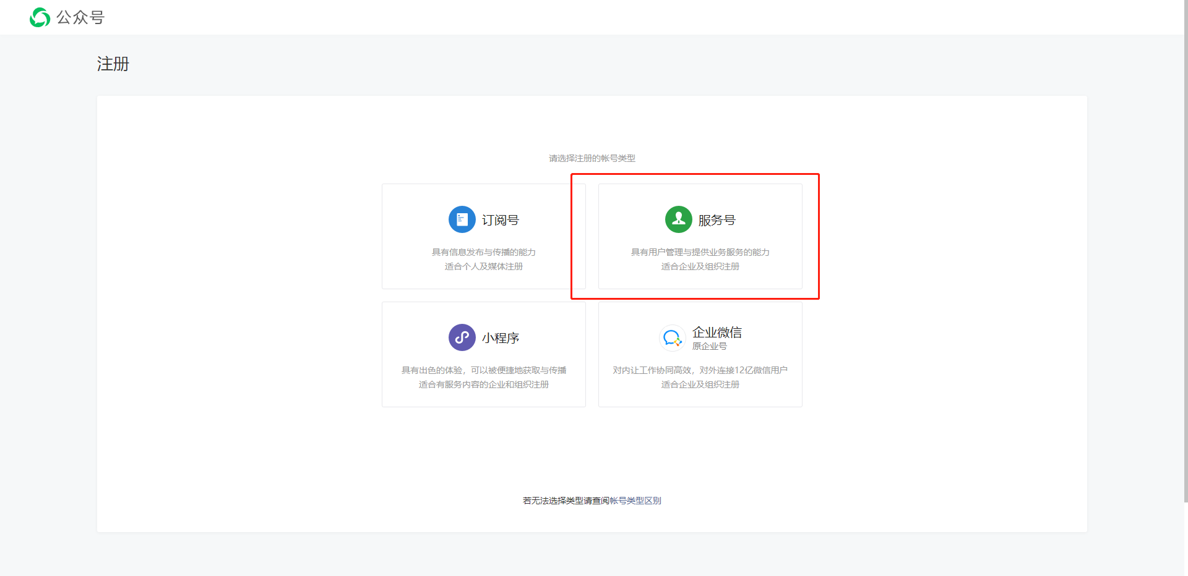
Task: Click the green 服务号 person icon
Action: pos(678,219)
